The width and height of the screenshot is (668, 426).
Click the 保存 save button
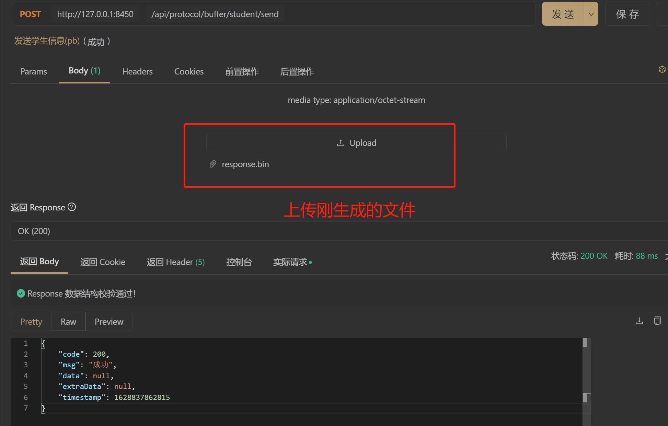click(x=627, y=14)
